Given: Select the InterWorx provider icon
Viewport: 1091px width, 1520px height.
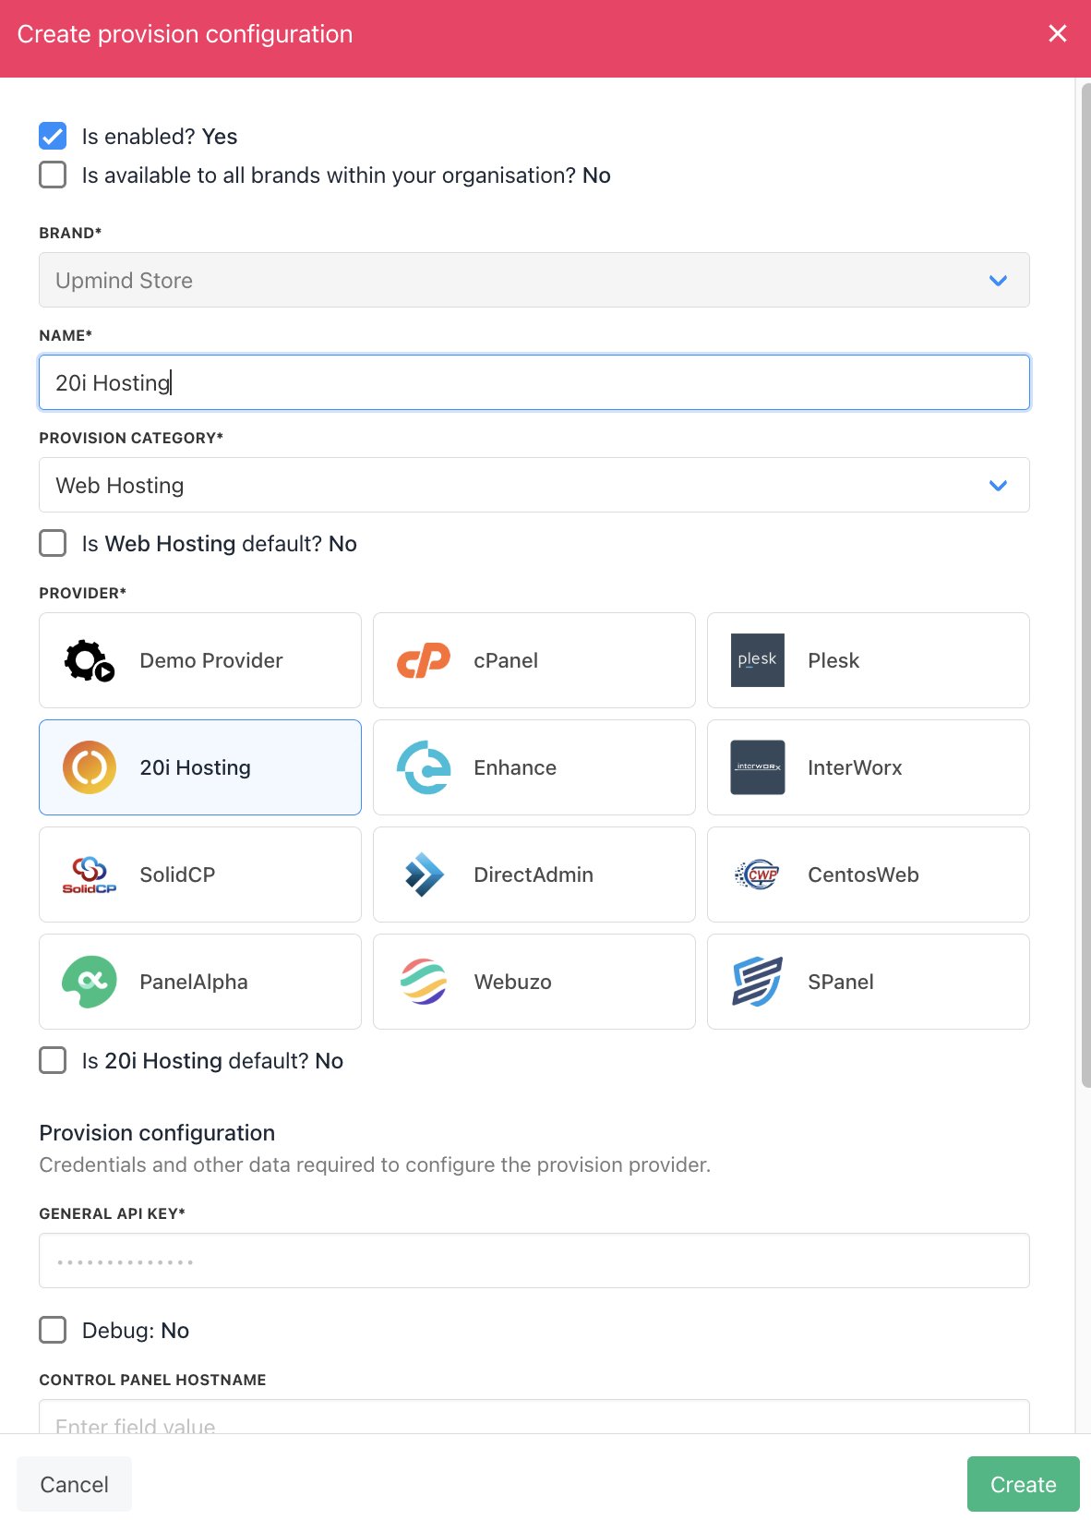Looking at the screenshot, I should (758, 767).
